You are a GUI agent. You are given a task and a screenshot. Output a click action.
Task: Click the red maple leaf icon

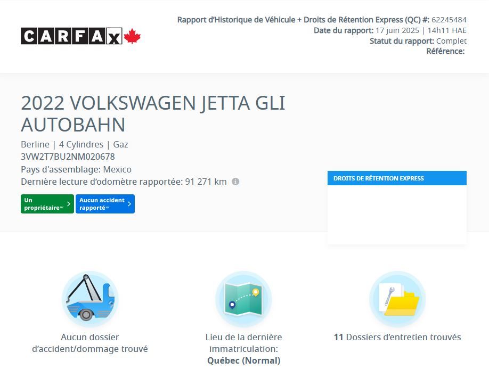point(132,36)
